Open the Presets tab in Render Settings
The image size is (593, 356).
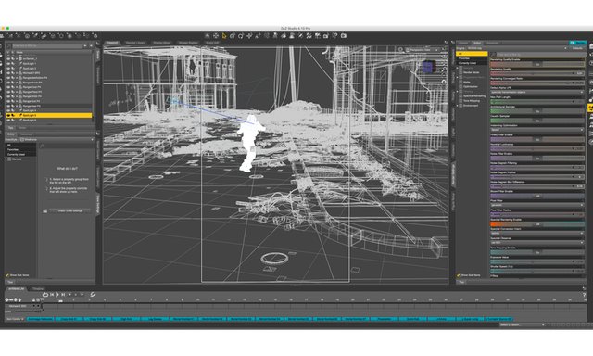tap(463, 44)
